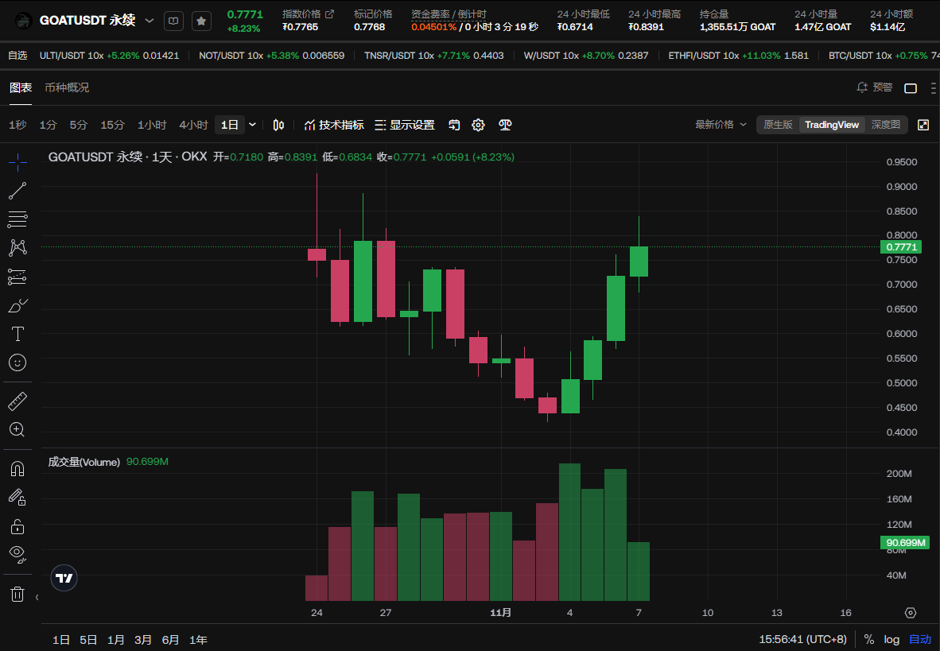This screenshot has height=651, width=940.
Task: Select the crosshair cursor tool
Action: click(17, 162)
